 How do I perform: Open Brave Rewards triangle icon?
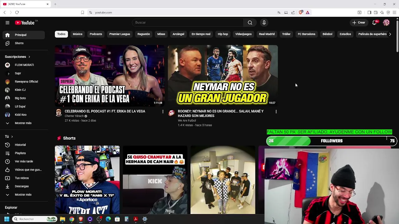(307, 12)
